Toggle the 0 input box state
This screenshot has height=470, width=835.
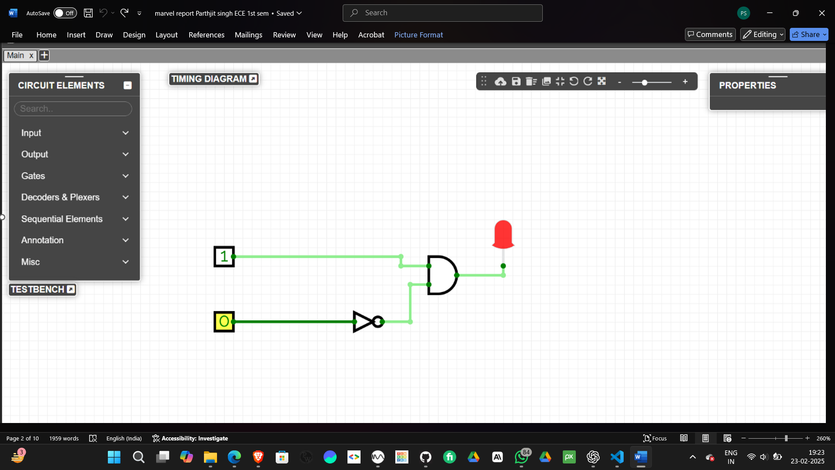tap(224, 322)
